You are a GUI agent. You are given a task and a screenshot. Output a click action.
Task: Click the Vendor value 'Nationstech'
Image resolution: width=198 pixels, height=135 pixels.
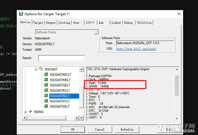point(42,38)
